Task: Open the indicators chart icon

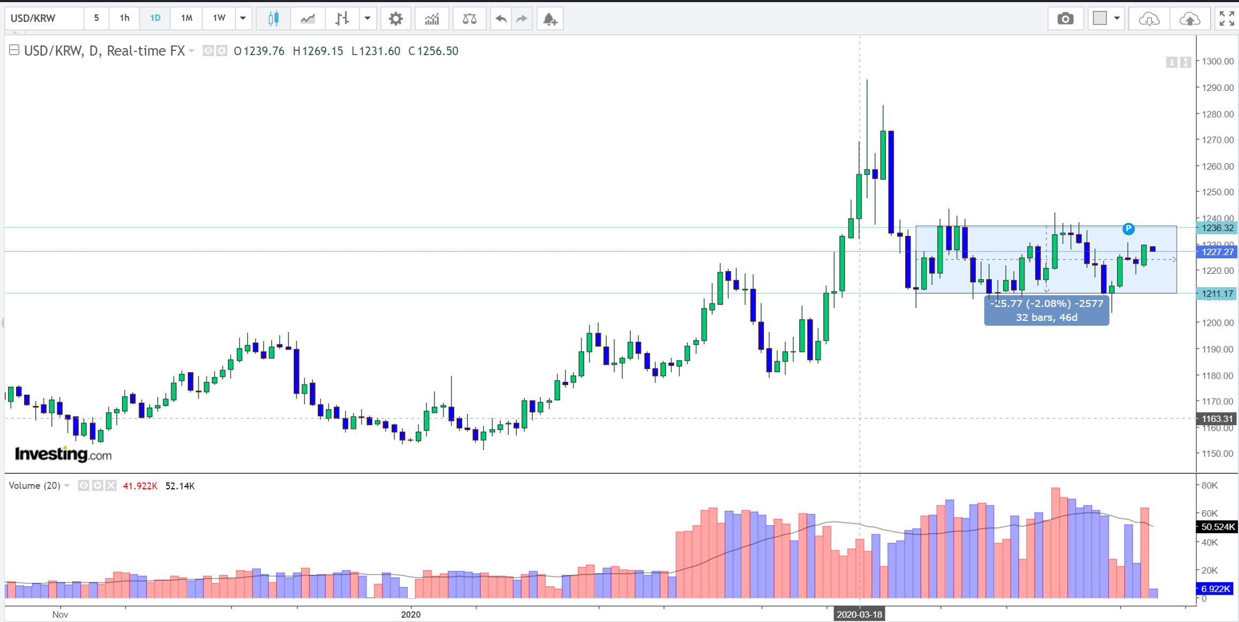Action: (432, 19)
